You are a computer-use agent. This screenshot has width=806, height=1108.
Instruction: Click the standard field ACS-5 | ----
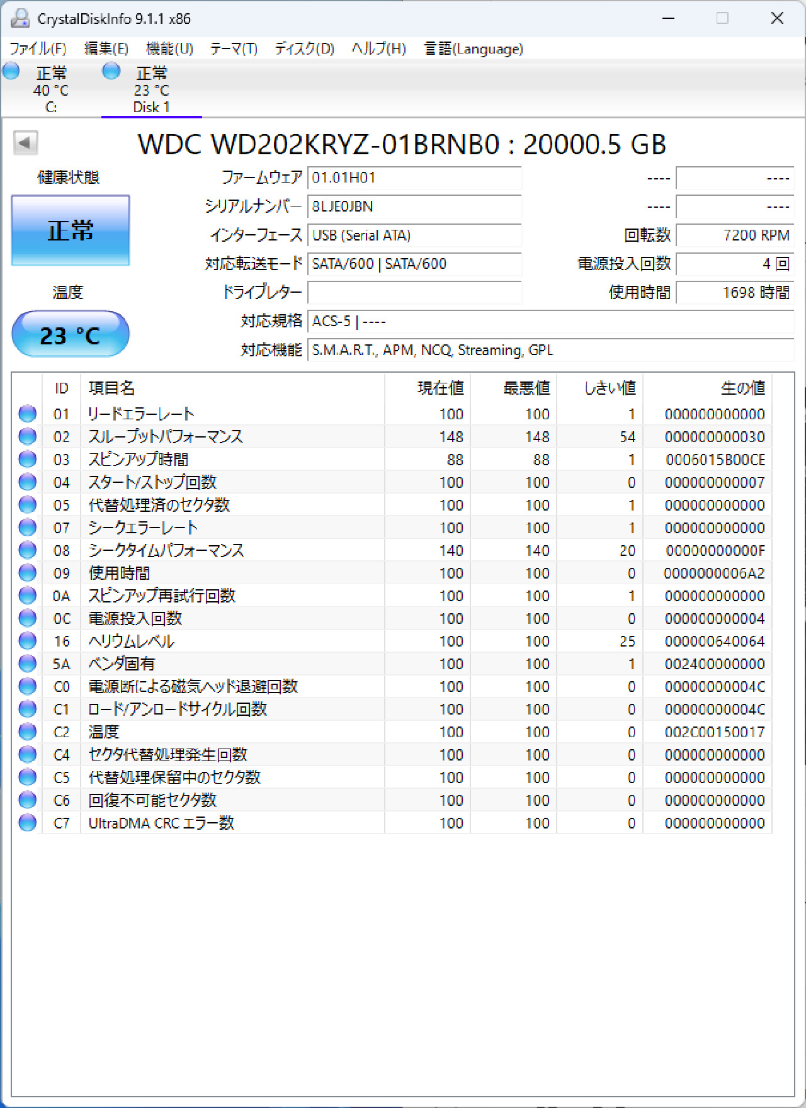551,321
